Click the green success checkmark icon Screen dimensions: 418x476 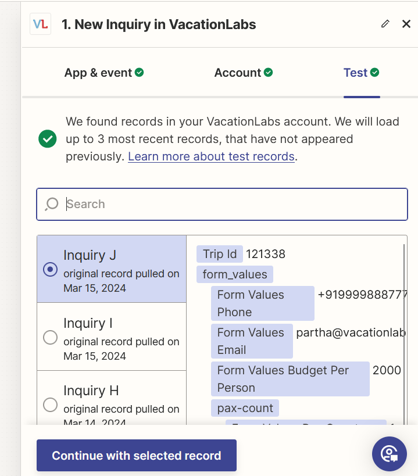48,139
